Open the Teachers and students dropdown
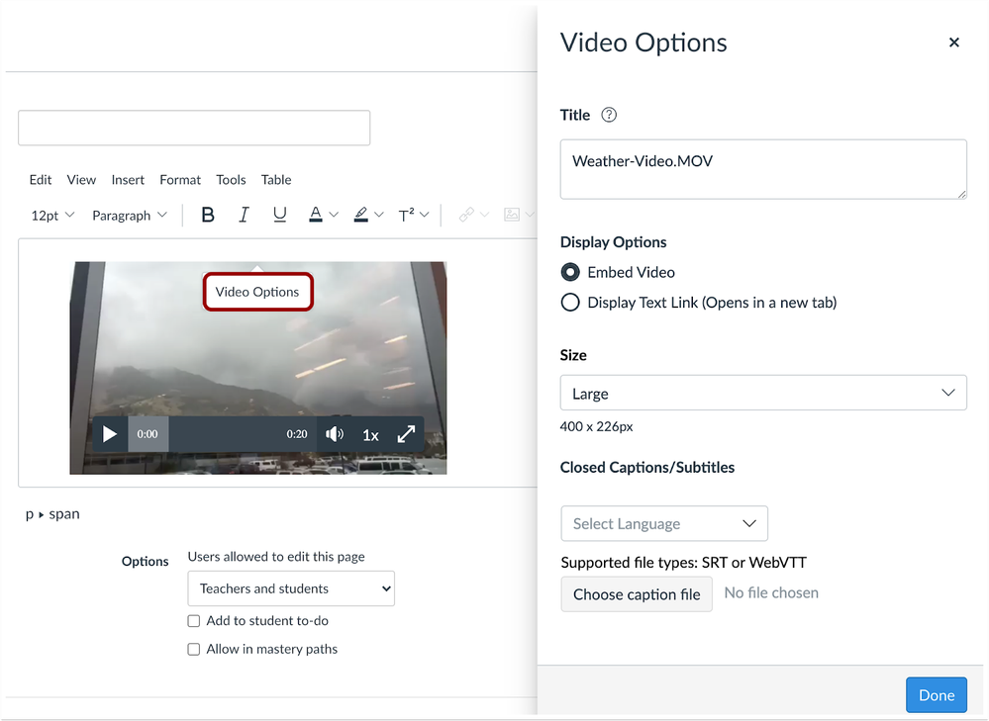 [x=290, y=588]
